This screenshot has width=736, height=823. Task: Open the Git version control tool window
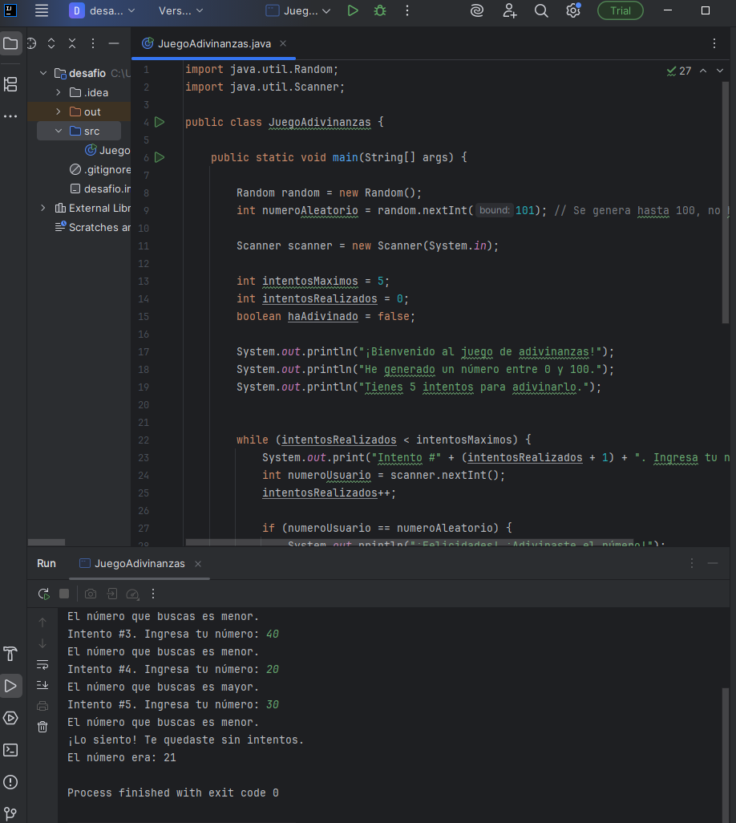pyautogui.click(x=10, y=813)
